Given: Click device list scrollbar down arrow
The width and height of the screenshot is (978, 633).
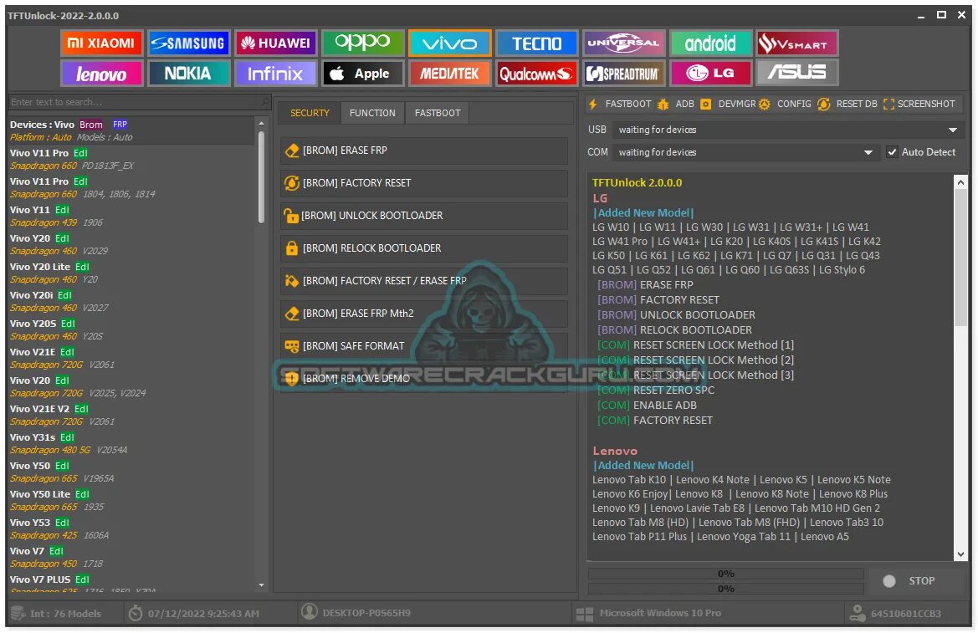Looking at the screenshot, I should [261, 585].
